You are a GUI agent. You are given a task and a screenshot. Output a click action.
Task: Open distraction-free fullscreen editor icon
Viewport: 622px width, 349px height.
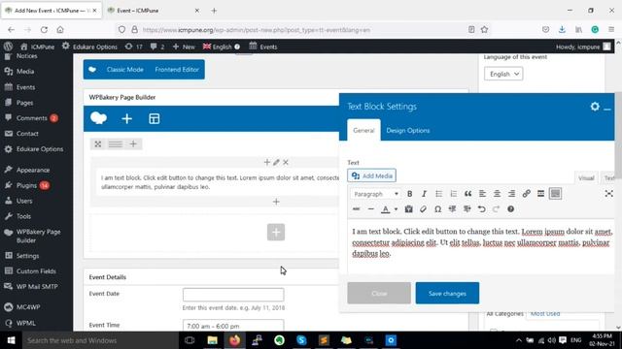609,194
